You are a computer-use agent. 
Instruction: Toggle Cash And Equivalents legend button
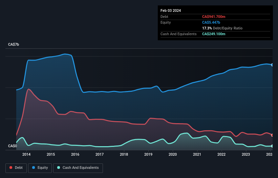pyautogui.click(x=78, y=168)
